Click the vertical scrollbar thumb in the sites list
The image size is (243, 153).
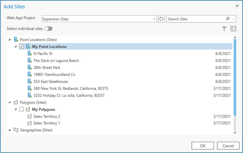pos(235,77)
